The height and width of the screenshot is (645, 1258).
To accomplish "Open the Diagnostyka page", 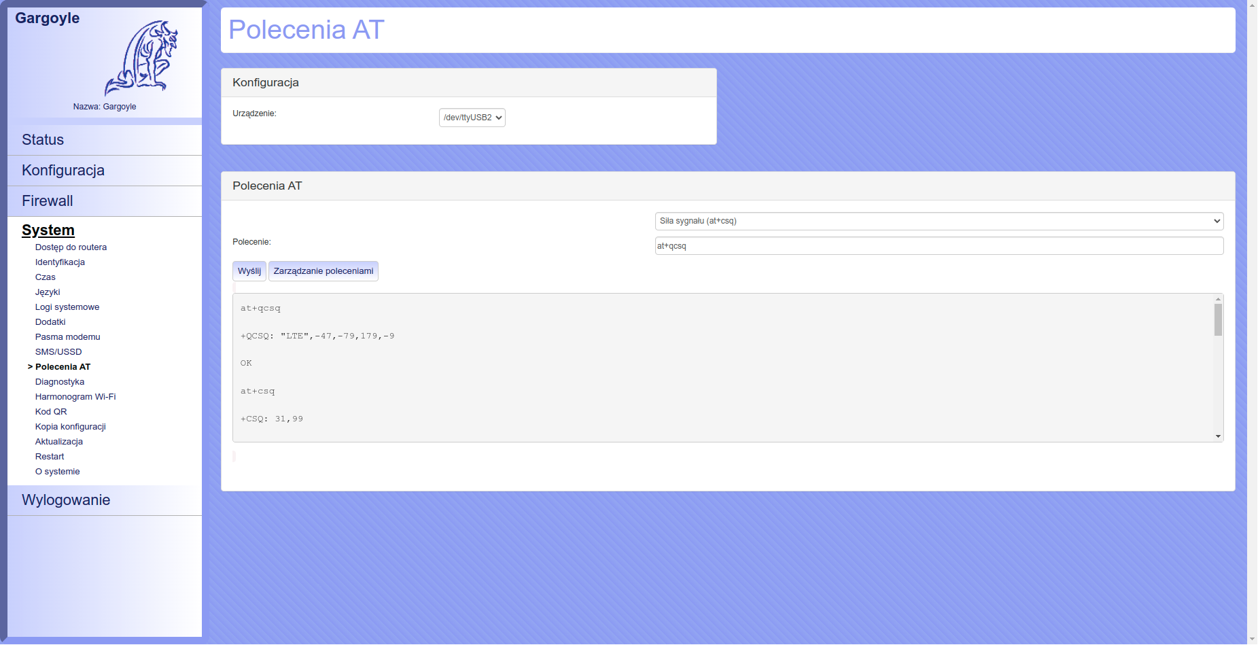I will coord(60,382).
